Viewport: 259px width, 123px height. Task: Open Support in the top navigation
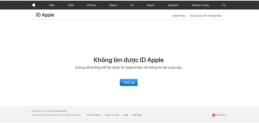173,5
